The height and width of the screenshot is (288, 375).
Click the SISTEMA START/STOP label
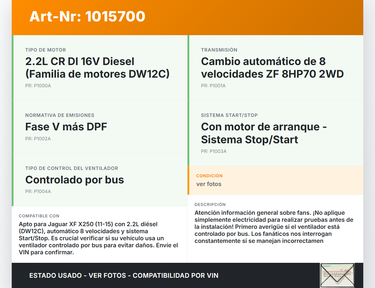pyautogui.click(x=229, y=115)
